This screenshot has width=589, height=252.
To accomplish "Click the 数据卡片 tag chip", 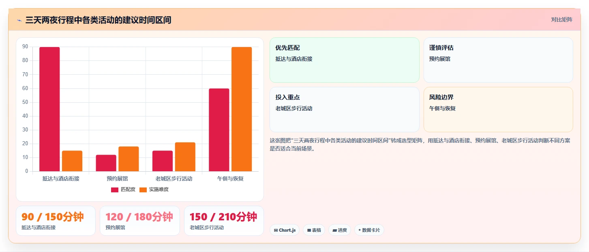I will 369,230.
